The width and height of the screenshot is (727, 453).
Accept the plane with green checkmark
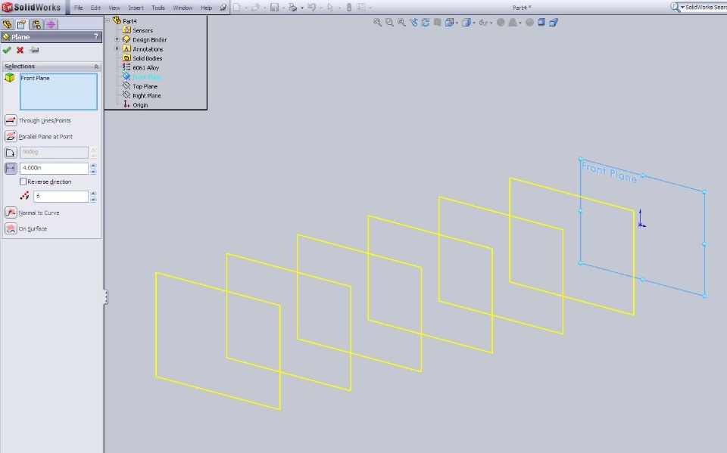(7, 50)
